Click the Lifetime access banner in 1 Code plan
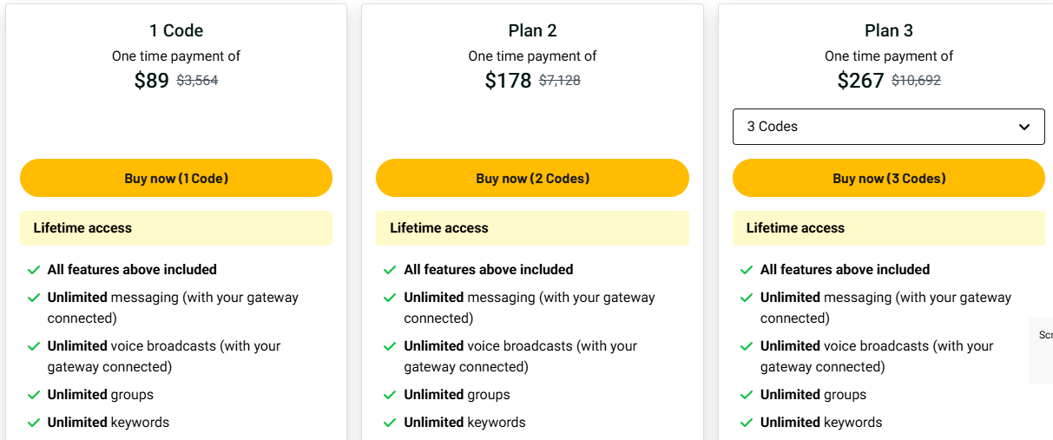The width and height of the screenshot is (1053, 440). coord(176,228)
